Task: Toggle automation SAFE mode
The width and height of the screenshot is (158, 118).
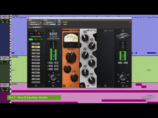Action: pos(59,24)
